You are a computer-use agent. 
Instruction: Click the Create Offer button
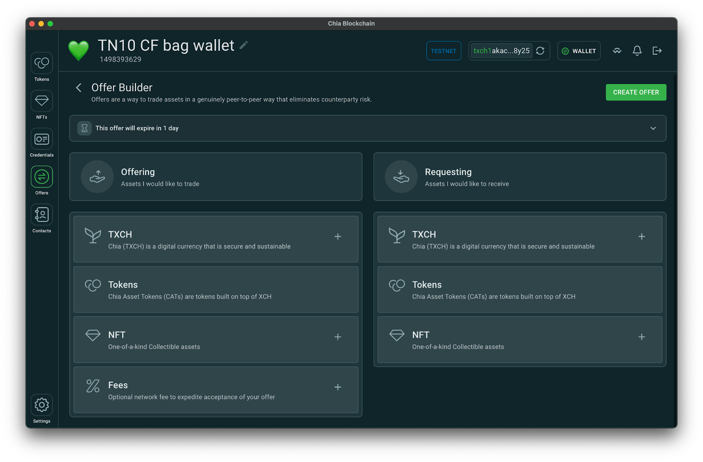pos(636,92)
